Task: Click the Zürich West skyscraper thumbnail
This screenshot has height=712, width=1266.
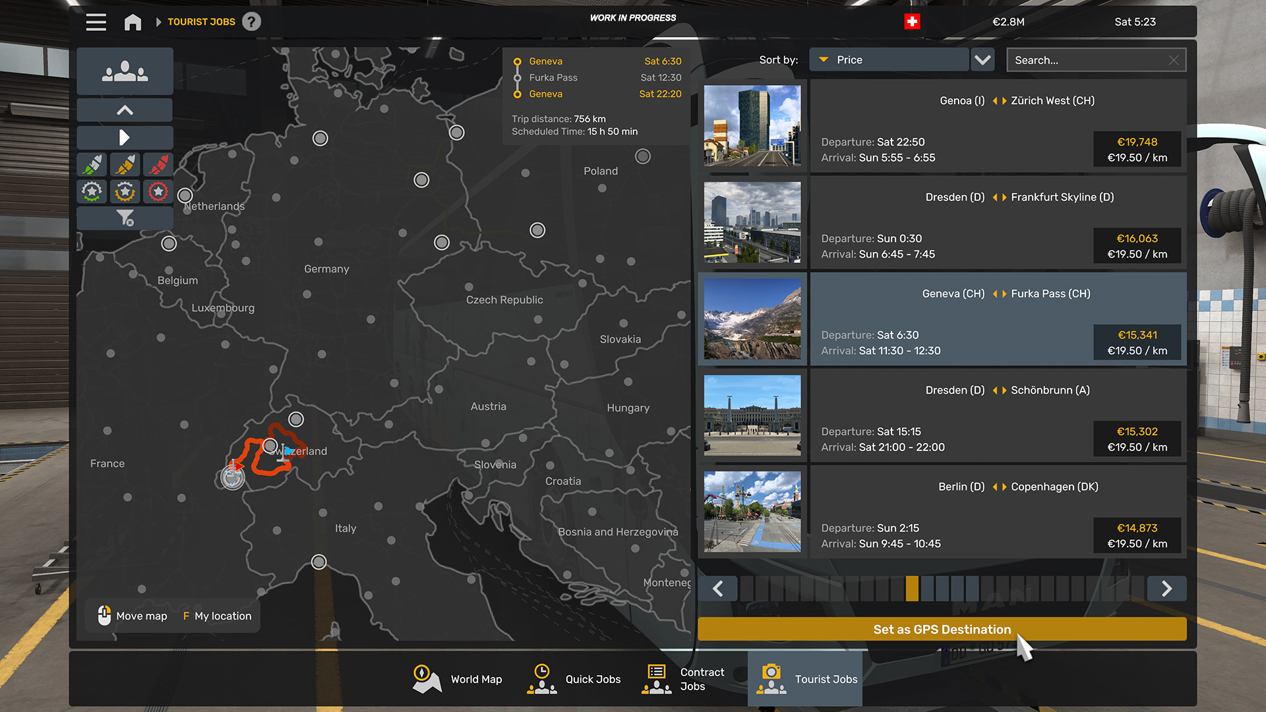Action: click(x=752, y=125)
